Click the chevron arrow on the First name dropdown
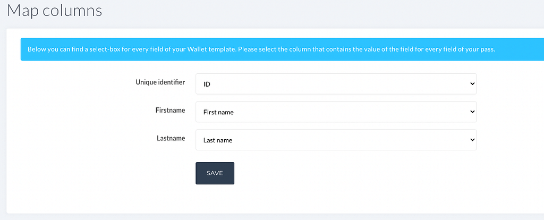This screenshot has height=220, width=544. coord(472,112)
